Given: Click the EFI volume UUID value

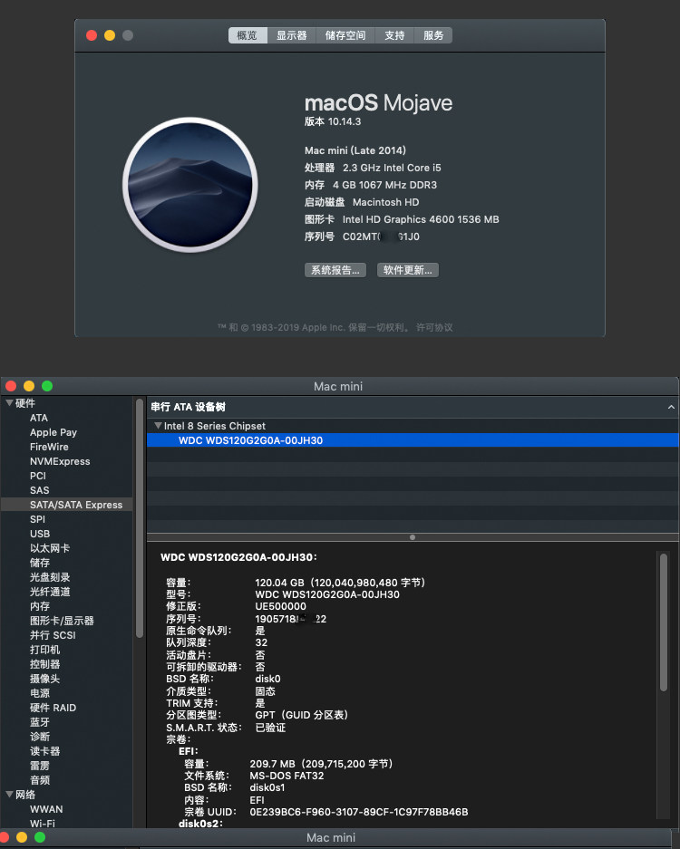Looking at the screenshot, I should click(x=359, y=812).
